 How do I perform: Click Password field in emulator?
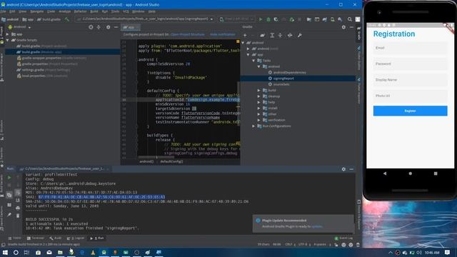(x=410, y=64)
